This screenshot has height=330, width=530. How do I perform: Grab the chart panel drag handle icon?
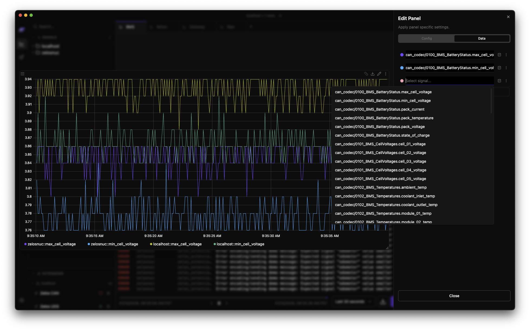pyautogui.click(x=22, y=74)
